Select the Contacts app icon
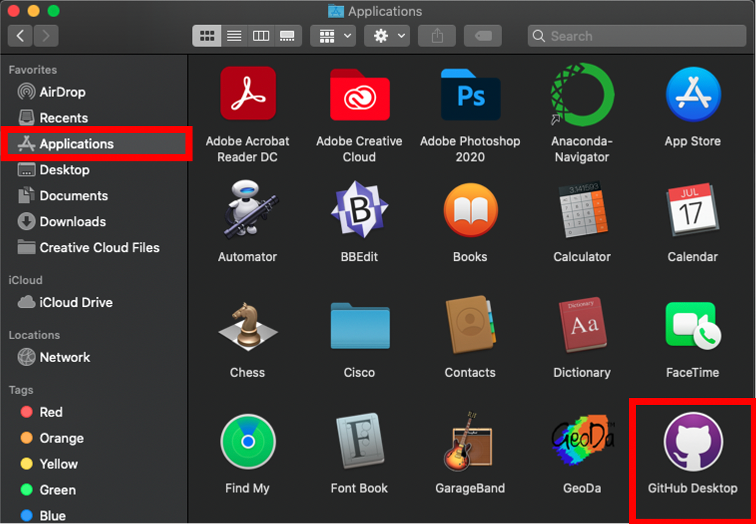This screenshot has width=756, height=524. (470, 326)
